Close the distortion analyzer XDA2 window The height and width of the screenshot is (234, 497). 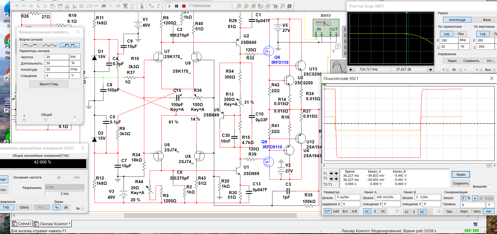83,148
